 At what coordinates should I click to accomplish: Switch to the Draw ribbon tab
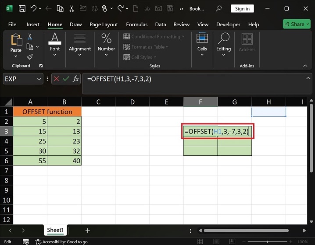[76, 24]
